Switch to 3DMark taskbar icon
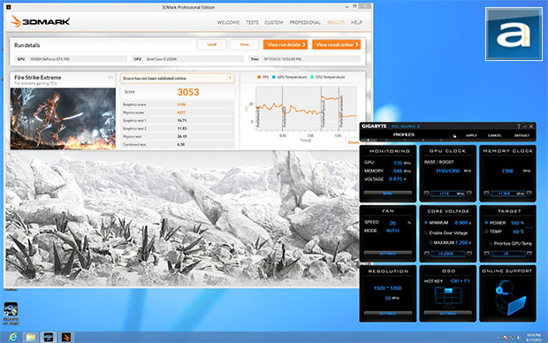 tap(65, 337)
